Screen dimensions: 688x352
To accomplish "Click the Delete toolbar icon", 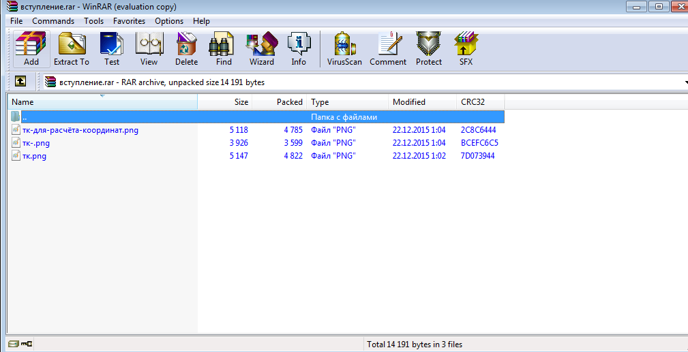I will point(186,48).
